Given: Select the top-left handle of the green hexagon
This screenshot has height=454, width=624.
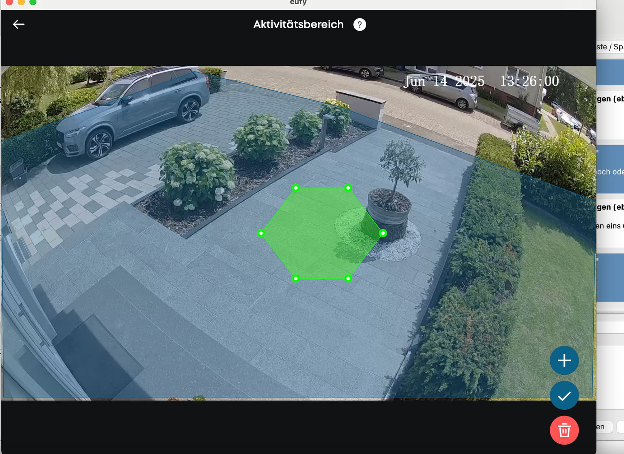Looking at the screenshot, I should 296,188.
